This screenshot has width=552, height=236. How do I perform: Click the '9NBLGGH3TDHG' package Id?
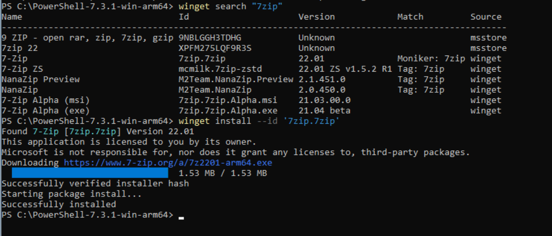click(210, 38)
